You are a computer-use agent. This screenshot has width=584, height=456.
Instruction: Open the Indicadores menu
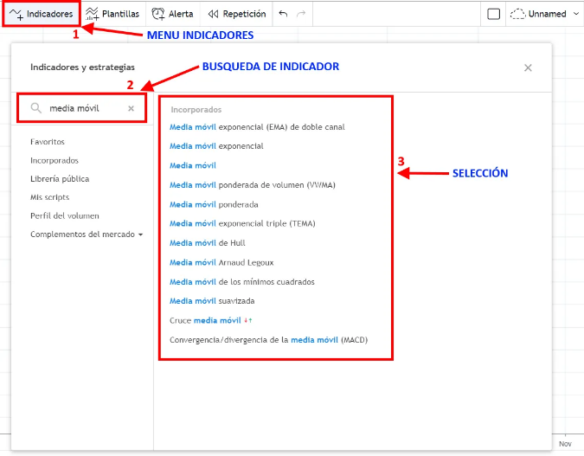click(x=41, y=14)
